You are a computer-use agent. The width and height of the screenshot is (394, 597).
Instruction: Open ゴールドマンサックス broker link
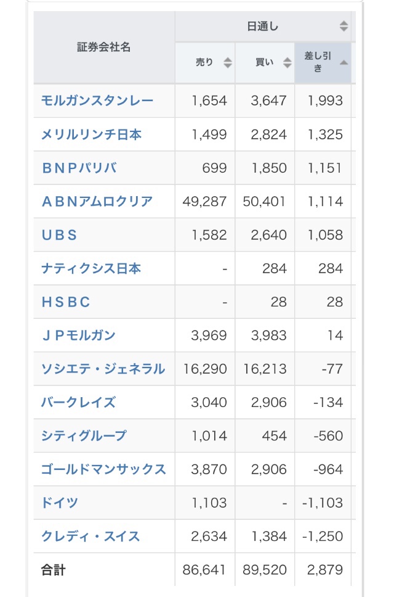click(103, 469)
